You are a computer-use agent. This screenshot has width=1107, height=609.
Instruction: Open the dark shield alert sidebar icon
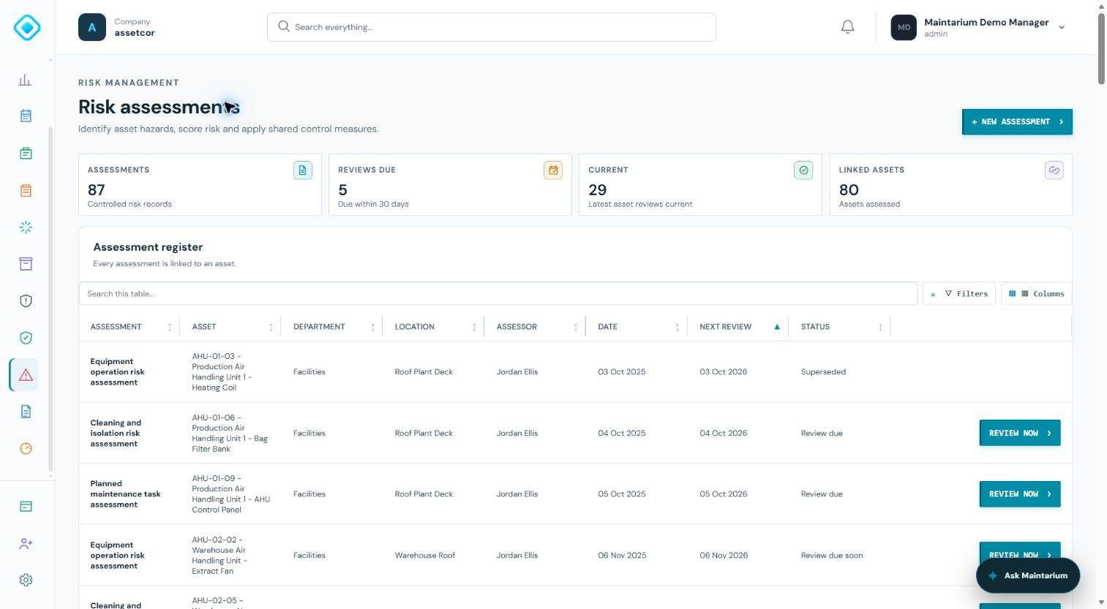(26, 300)
